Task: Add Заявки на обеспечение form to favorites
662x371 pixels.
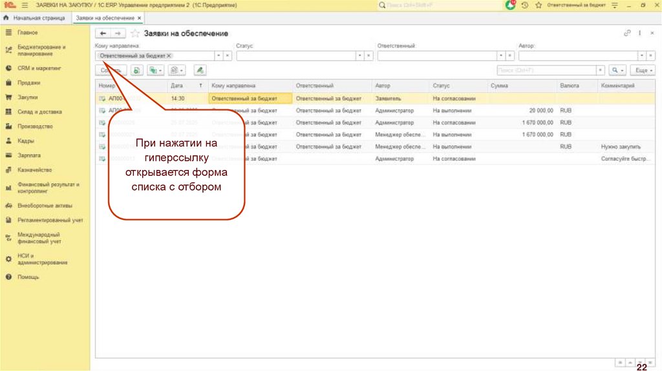Action: click(135, 34)
